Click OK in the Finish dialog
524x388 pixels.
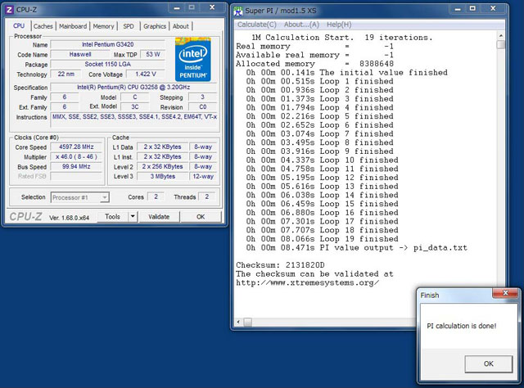pos(488,363)
